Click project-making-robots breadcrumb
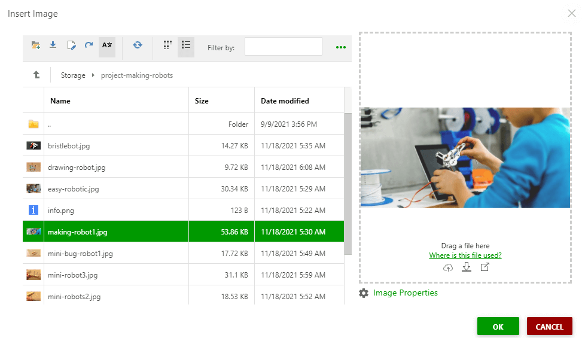The height and width of the screenshot is (338, 582). (x=136, y=75)
